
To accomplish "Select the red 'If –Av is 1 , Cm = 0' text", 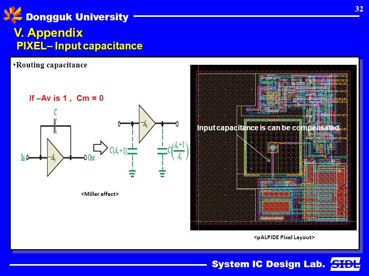I will 66,98.
